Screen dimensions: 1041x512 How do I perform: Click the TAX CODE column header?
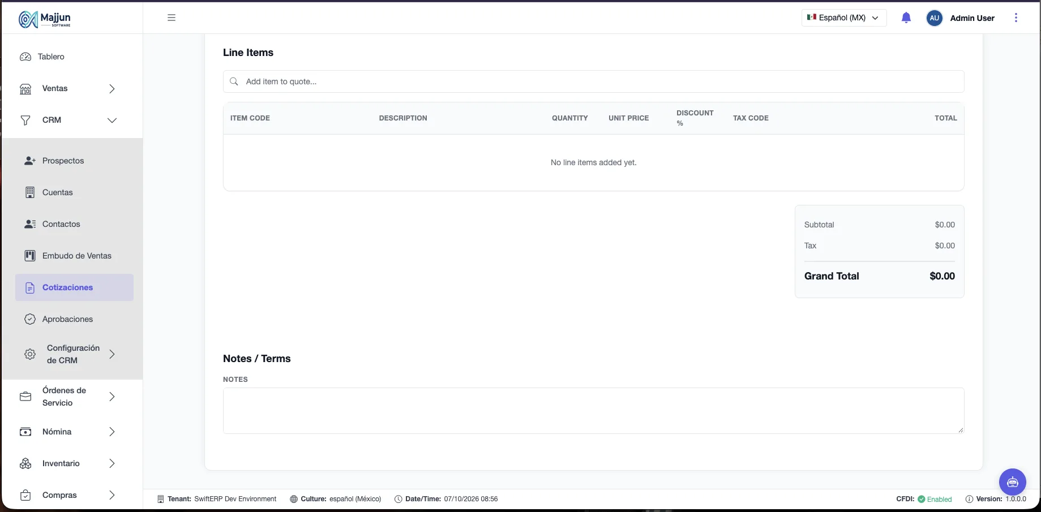[x=751, y=118]
